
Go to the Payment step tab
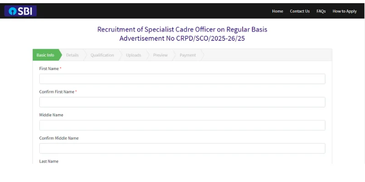pos(188,55)
